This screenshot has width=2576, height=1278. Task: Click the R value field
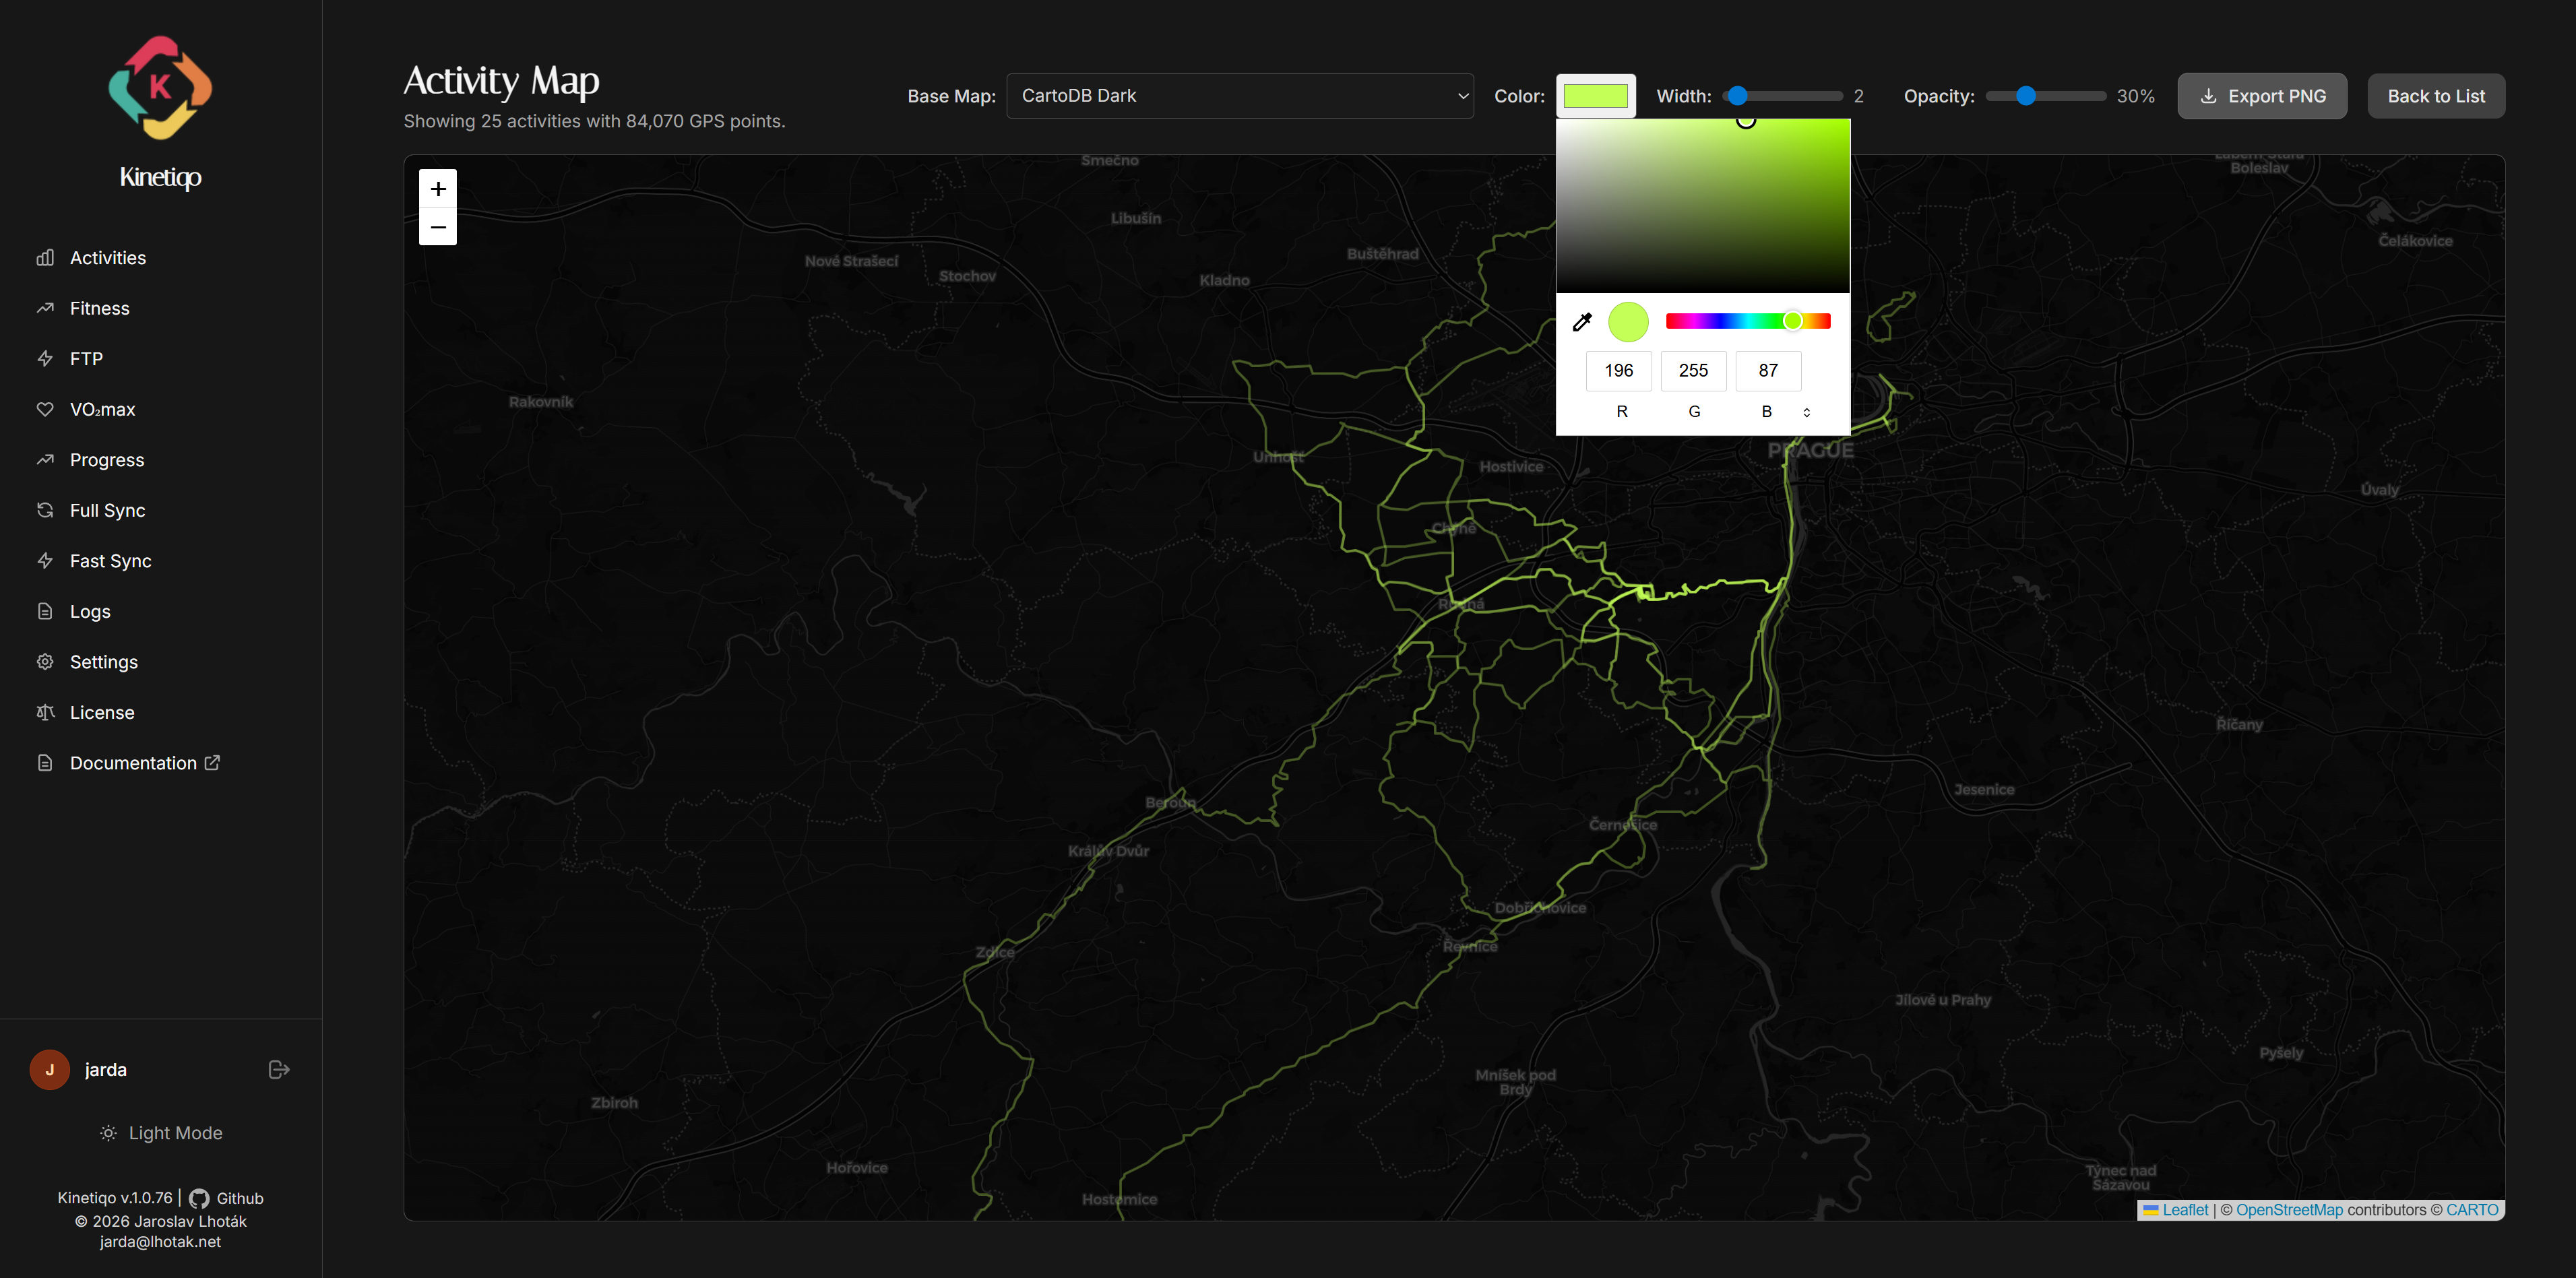(x=1619, y=371)
